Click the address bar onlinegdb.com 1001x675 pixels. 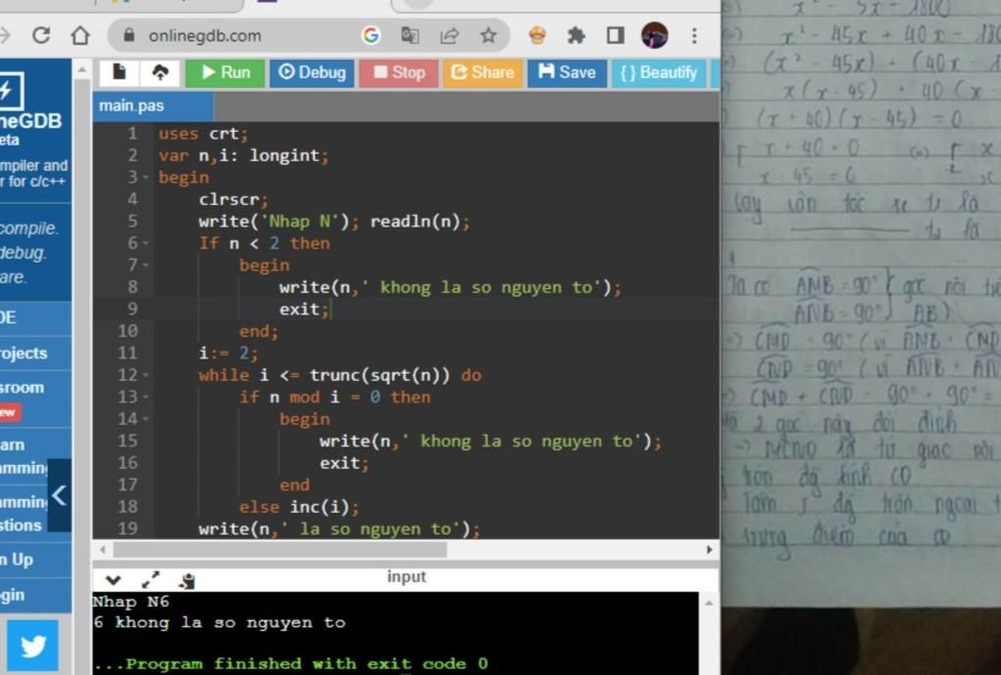205,36
